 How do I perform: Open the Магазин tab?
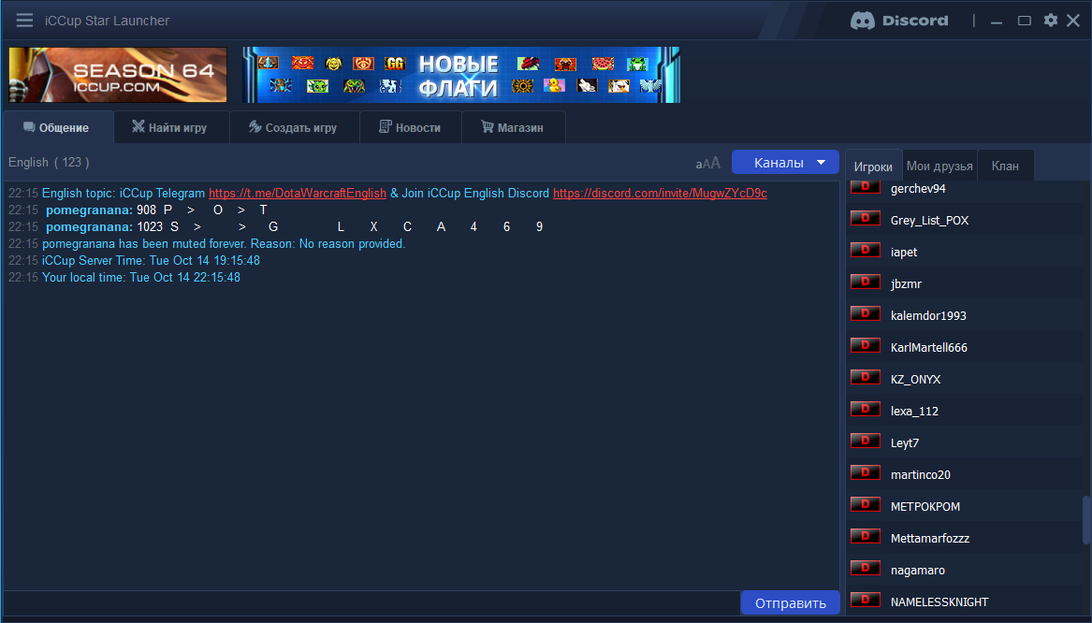coord(514,127)
